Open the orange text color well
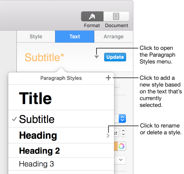 (x=116, y=146)
